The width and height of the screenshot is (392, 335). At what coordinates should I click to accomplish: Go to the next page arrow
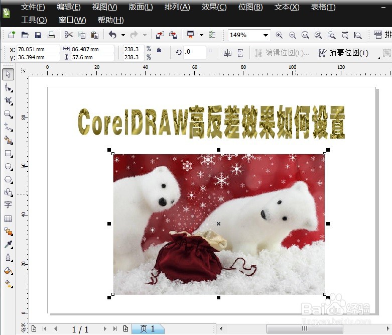pyautogui.click(x=105, y=329)
